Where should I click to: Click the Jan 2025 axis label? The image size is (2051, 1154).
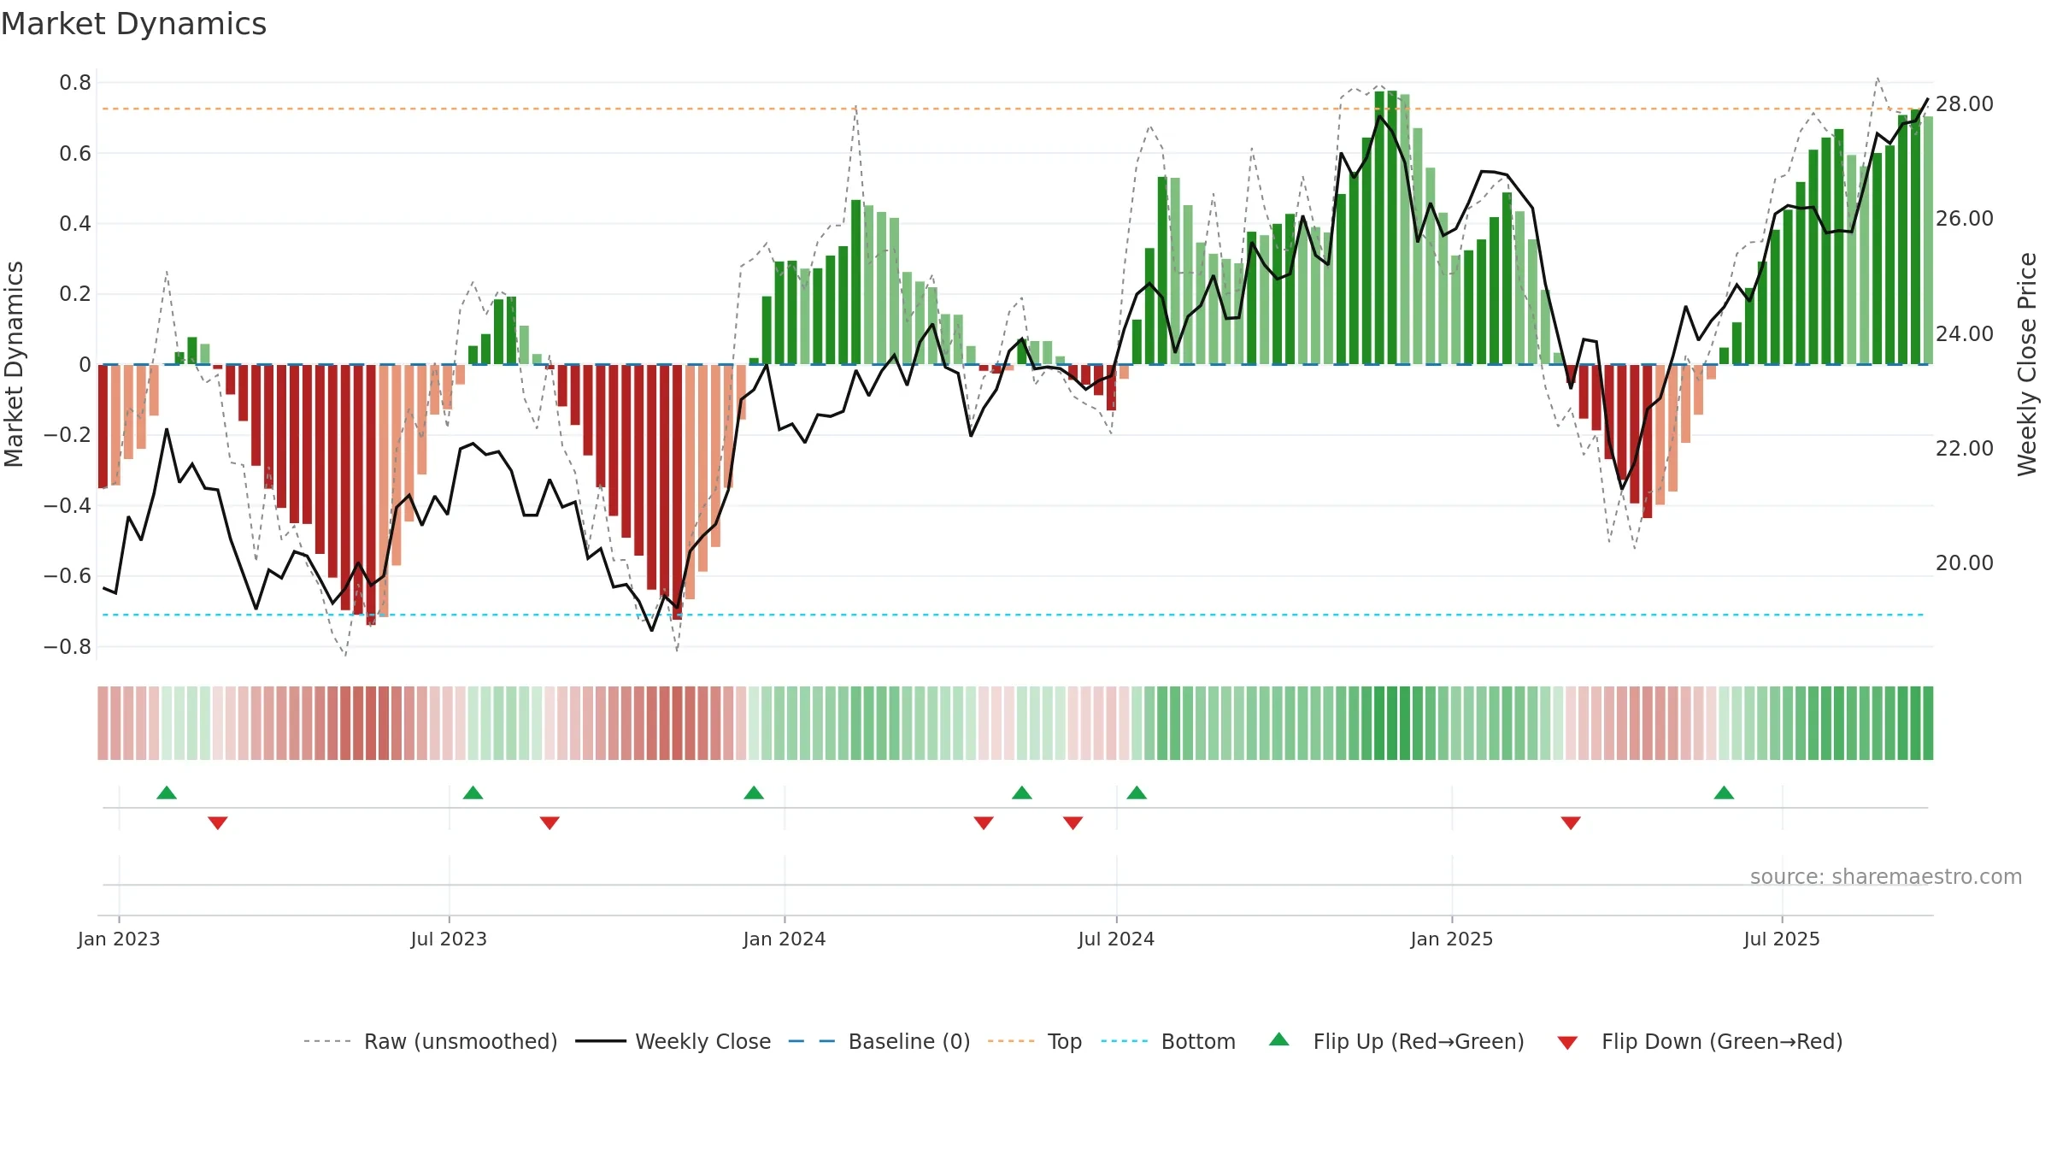pyautogui.click(x=1452, y=939)
